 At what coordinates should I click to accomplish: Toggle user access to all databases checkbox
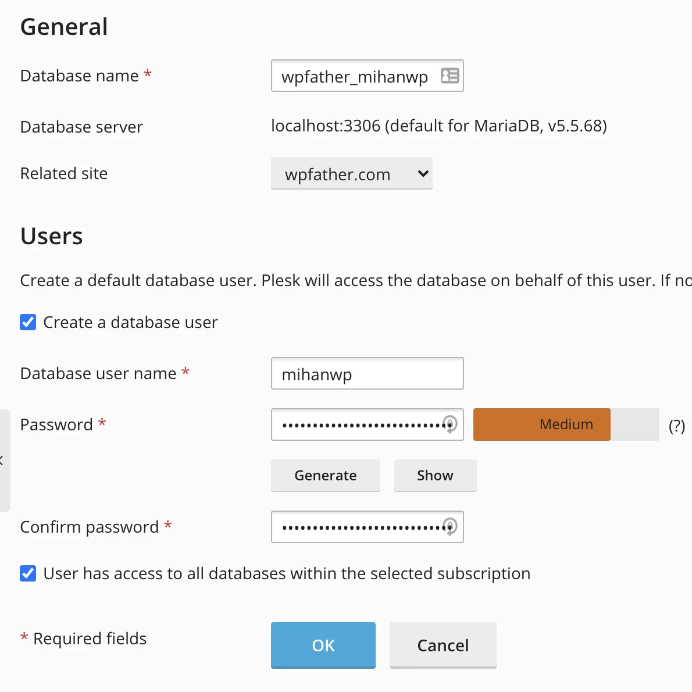tap(28, 573)
